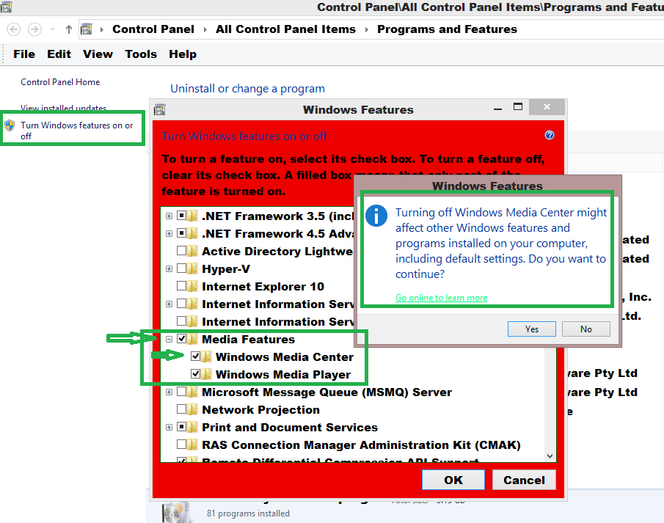Click Cancel in the Windows Features dialog
The image size is (664, 523).
coord(524,480)
